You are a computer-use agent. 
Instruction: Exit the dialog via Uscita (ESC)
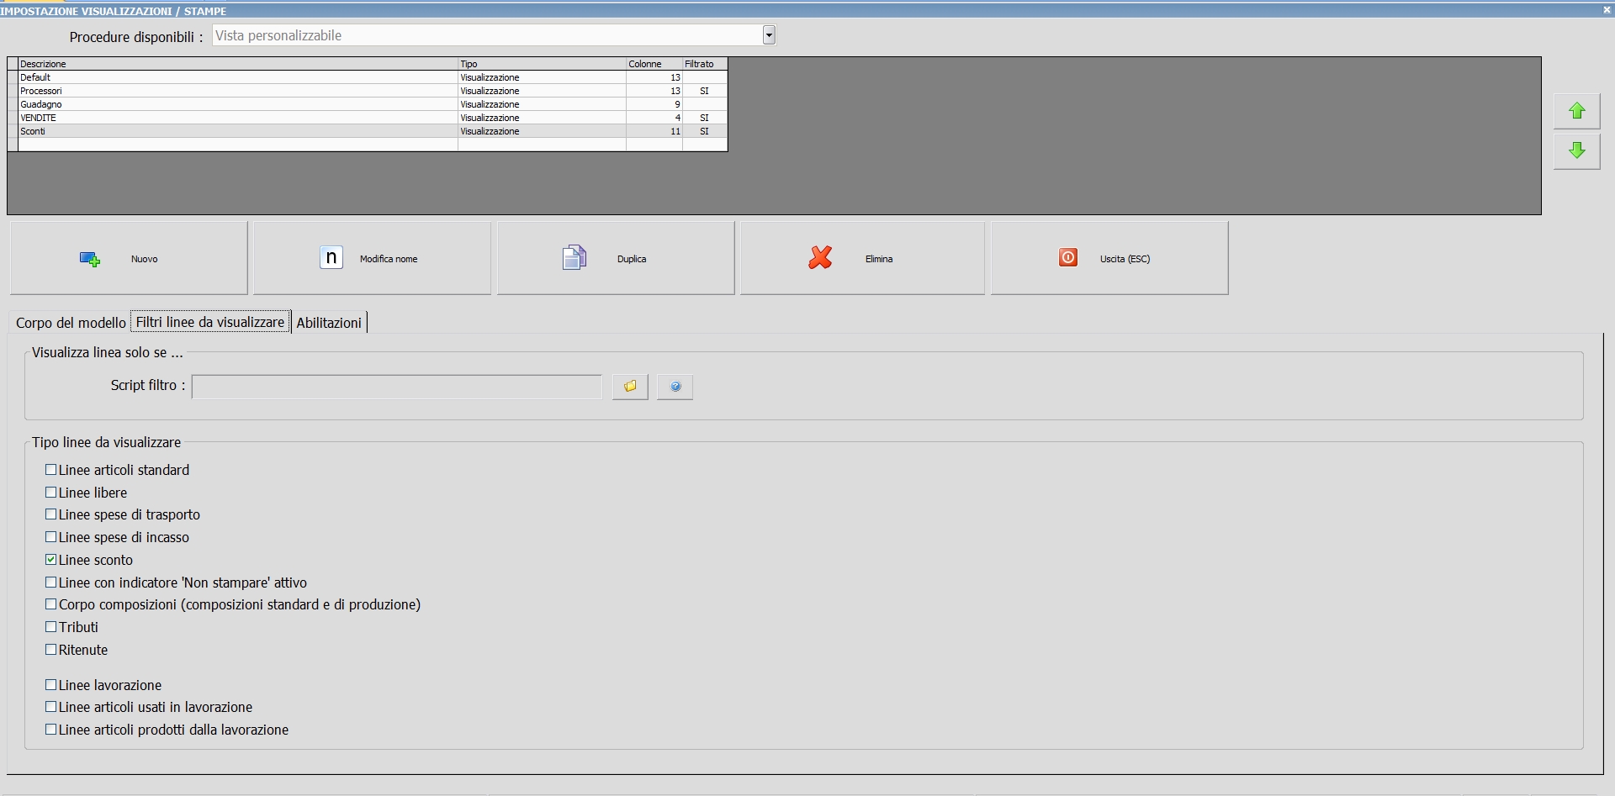(1109, 258)
